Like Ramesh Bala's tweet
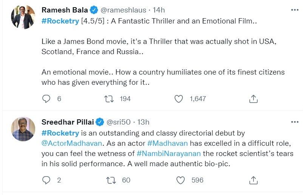 click(179, 99)
